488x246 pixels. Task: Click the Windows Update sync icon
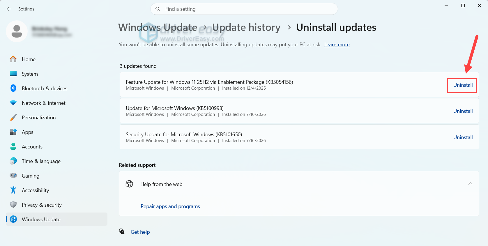tap(13, 219)
